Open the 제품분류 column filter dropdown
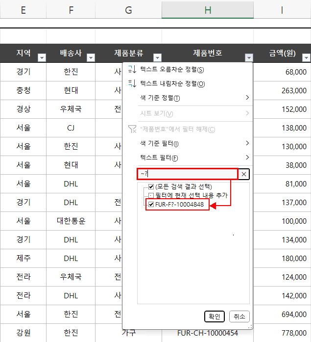311x342 pixels. (x=157, y=57)
